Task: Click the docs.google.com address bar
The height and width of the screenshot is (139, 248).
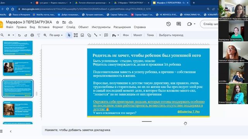Action: 86,9
